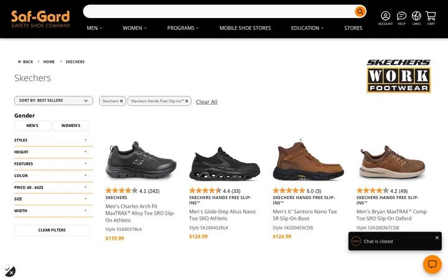Open Men's Charles Arch Fit product link
Screen dimensions: 448x280
[140, 213]
